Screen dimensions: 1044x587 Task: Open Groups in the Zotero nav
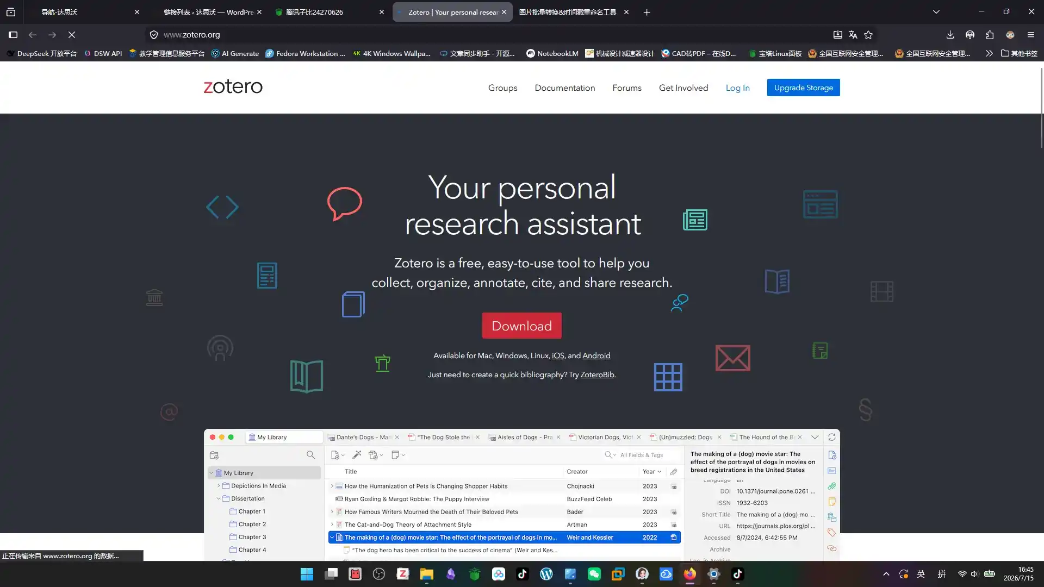[x=502, y=88]
